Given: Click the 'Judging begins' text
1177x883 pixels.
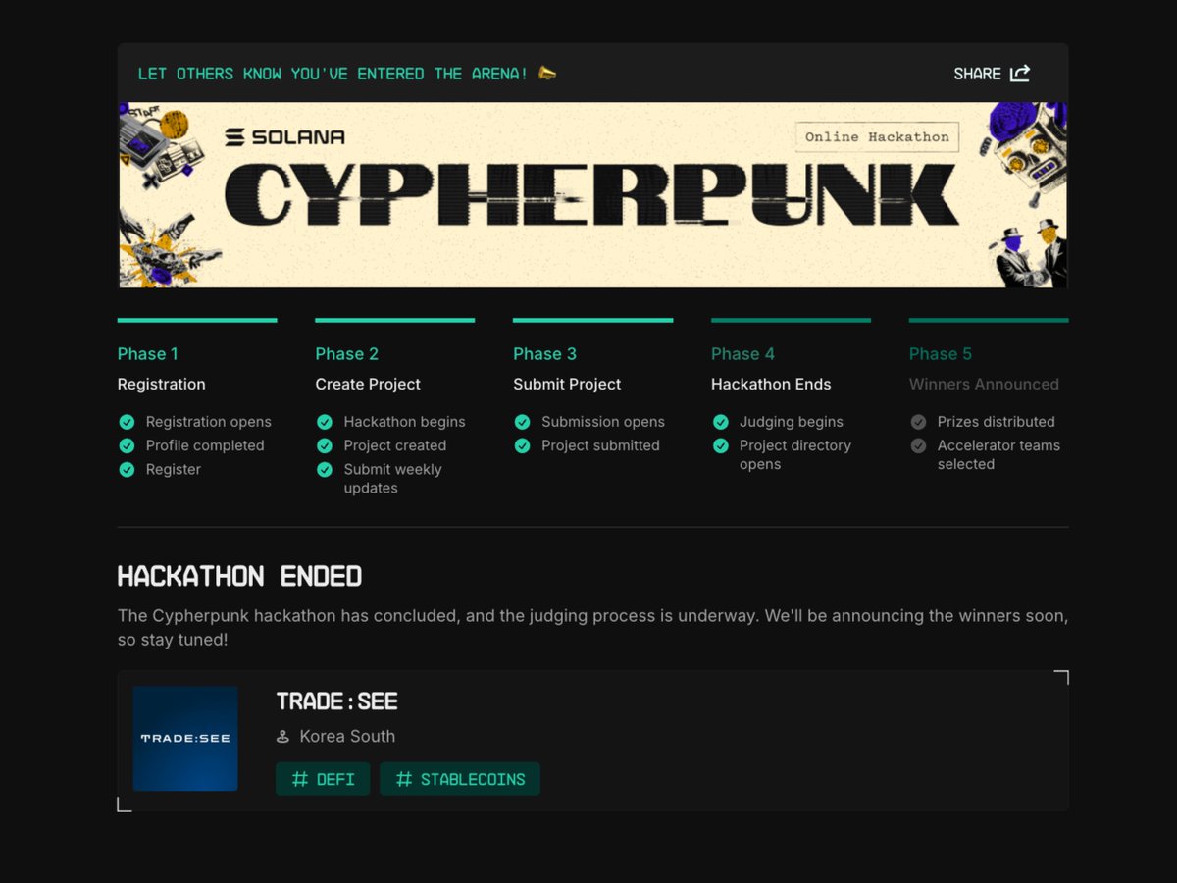Looking at the screenshot, I should point(792,422).
